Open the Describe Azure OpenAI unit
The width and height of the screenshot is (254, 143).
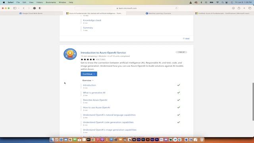[x=95, y=100]
